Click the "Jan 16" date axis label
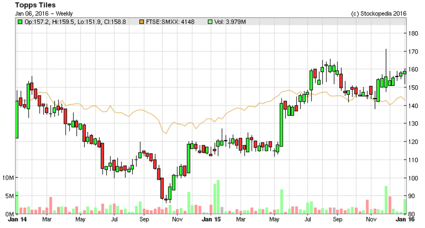 coord(405,219)
